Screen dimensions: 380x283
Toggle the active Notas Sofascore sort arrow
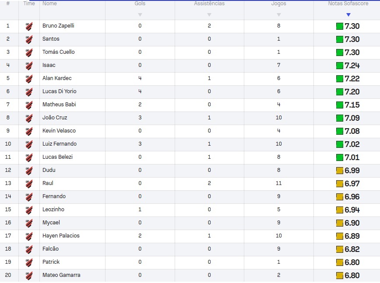[x=348, y=15]
